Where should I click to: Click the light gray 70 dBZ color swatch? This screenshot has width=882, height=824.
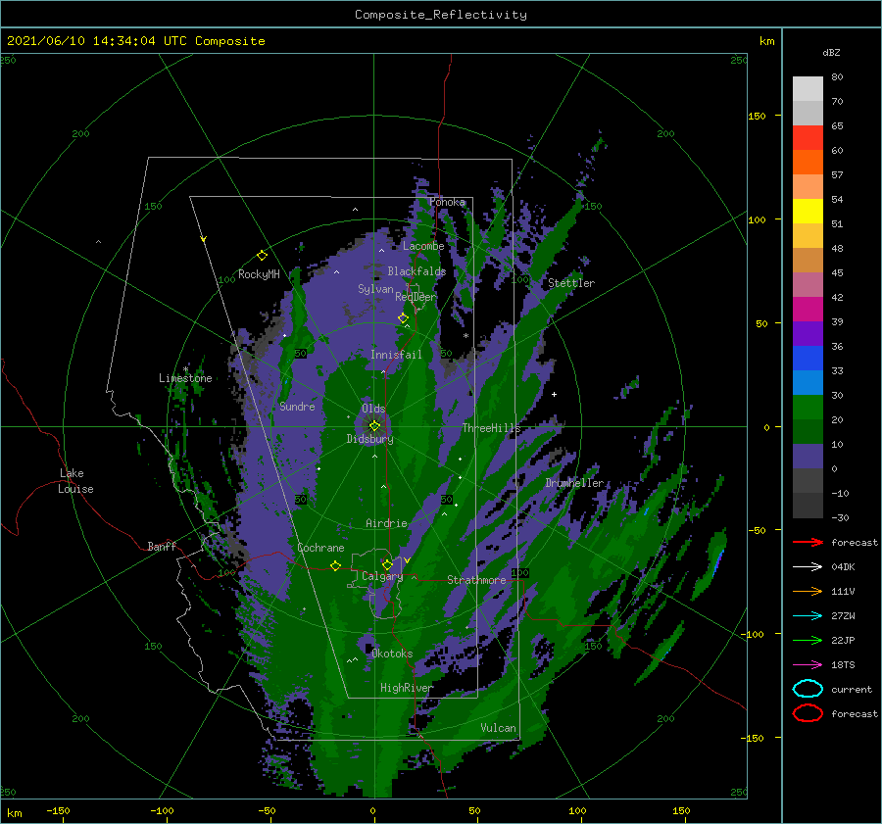pyautogui.click(x=808, y=113)
